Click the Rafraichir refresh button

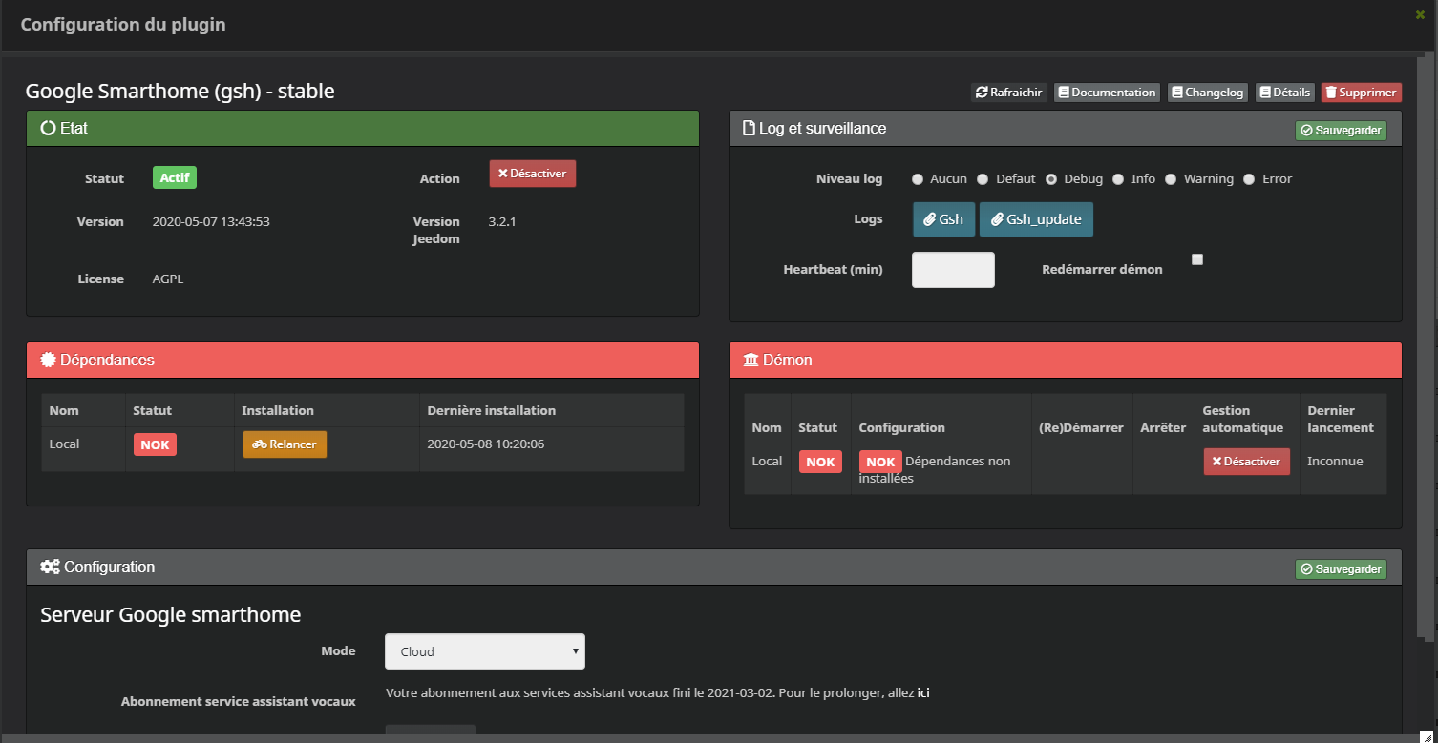(x=1009, y=93)
